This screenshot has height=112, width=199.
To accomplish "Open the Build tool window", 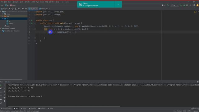I will [50, 109].
